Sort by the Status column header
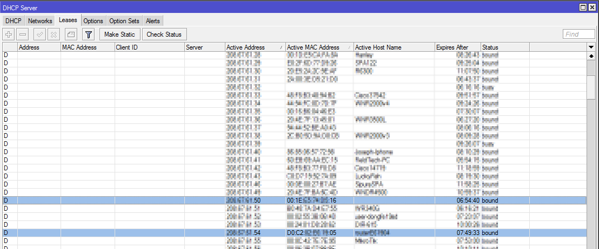The height and width of the screenshot is (249, 599). click(504, 47)
